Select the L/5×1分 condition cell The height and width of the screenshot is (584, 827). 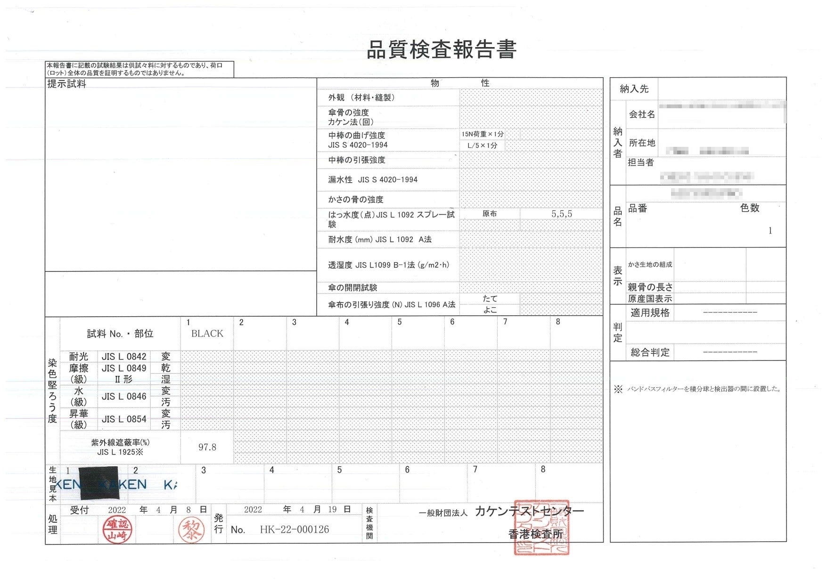[x=482, y=145]
